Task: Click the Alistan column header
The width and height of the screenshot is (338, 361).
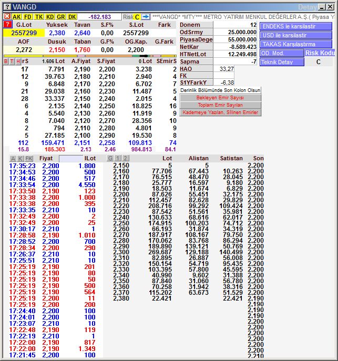Action: click(199, 158)
